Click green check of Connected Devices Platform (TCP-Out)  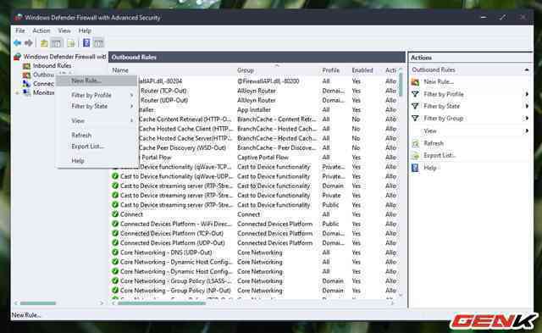pos(115,233)
